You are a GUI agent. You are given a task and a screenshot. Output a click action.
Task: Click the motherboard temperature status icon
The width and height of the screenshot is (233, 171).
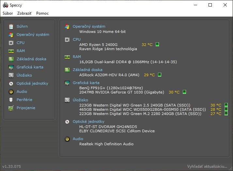160,75
